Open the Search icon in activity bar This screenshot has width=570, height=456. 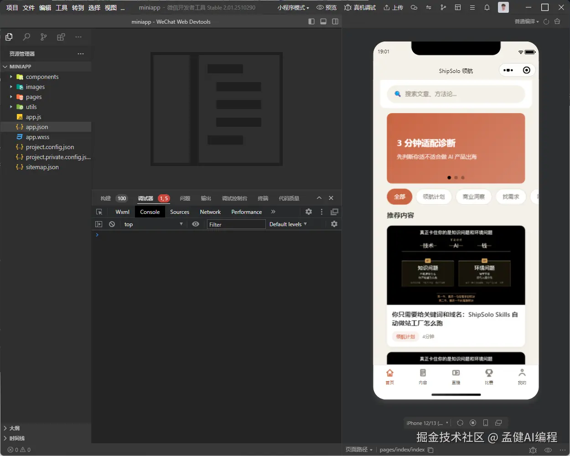point(26,37)
